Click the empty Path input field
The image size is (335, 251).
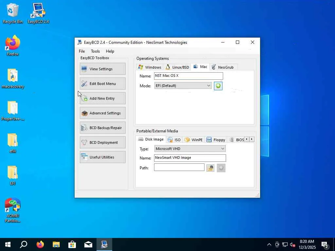click(x=179, y=167)
